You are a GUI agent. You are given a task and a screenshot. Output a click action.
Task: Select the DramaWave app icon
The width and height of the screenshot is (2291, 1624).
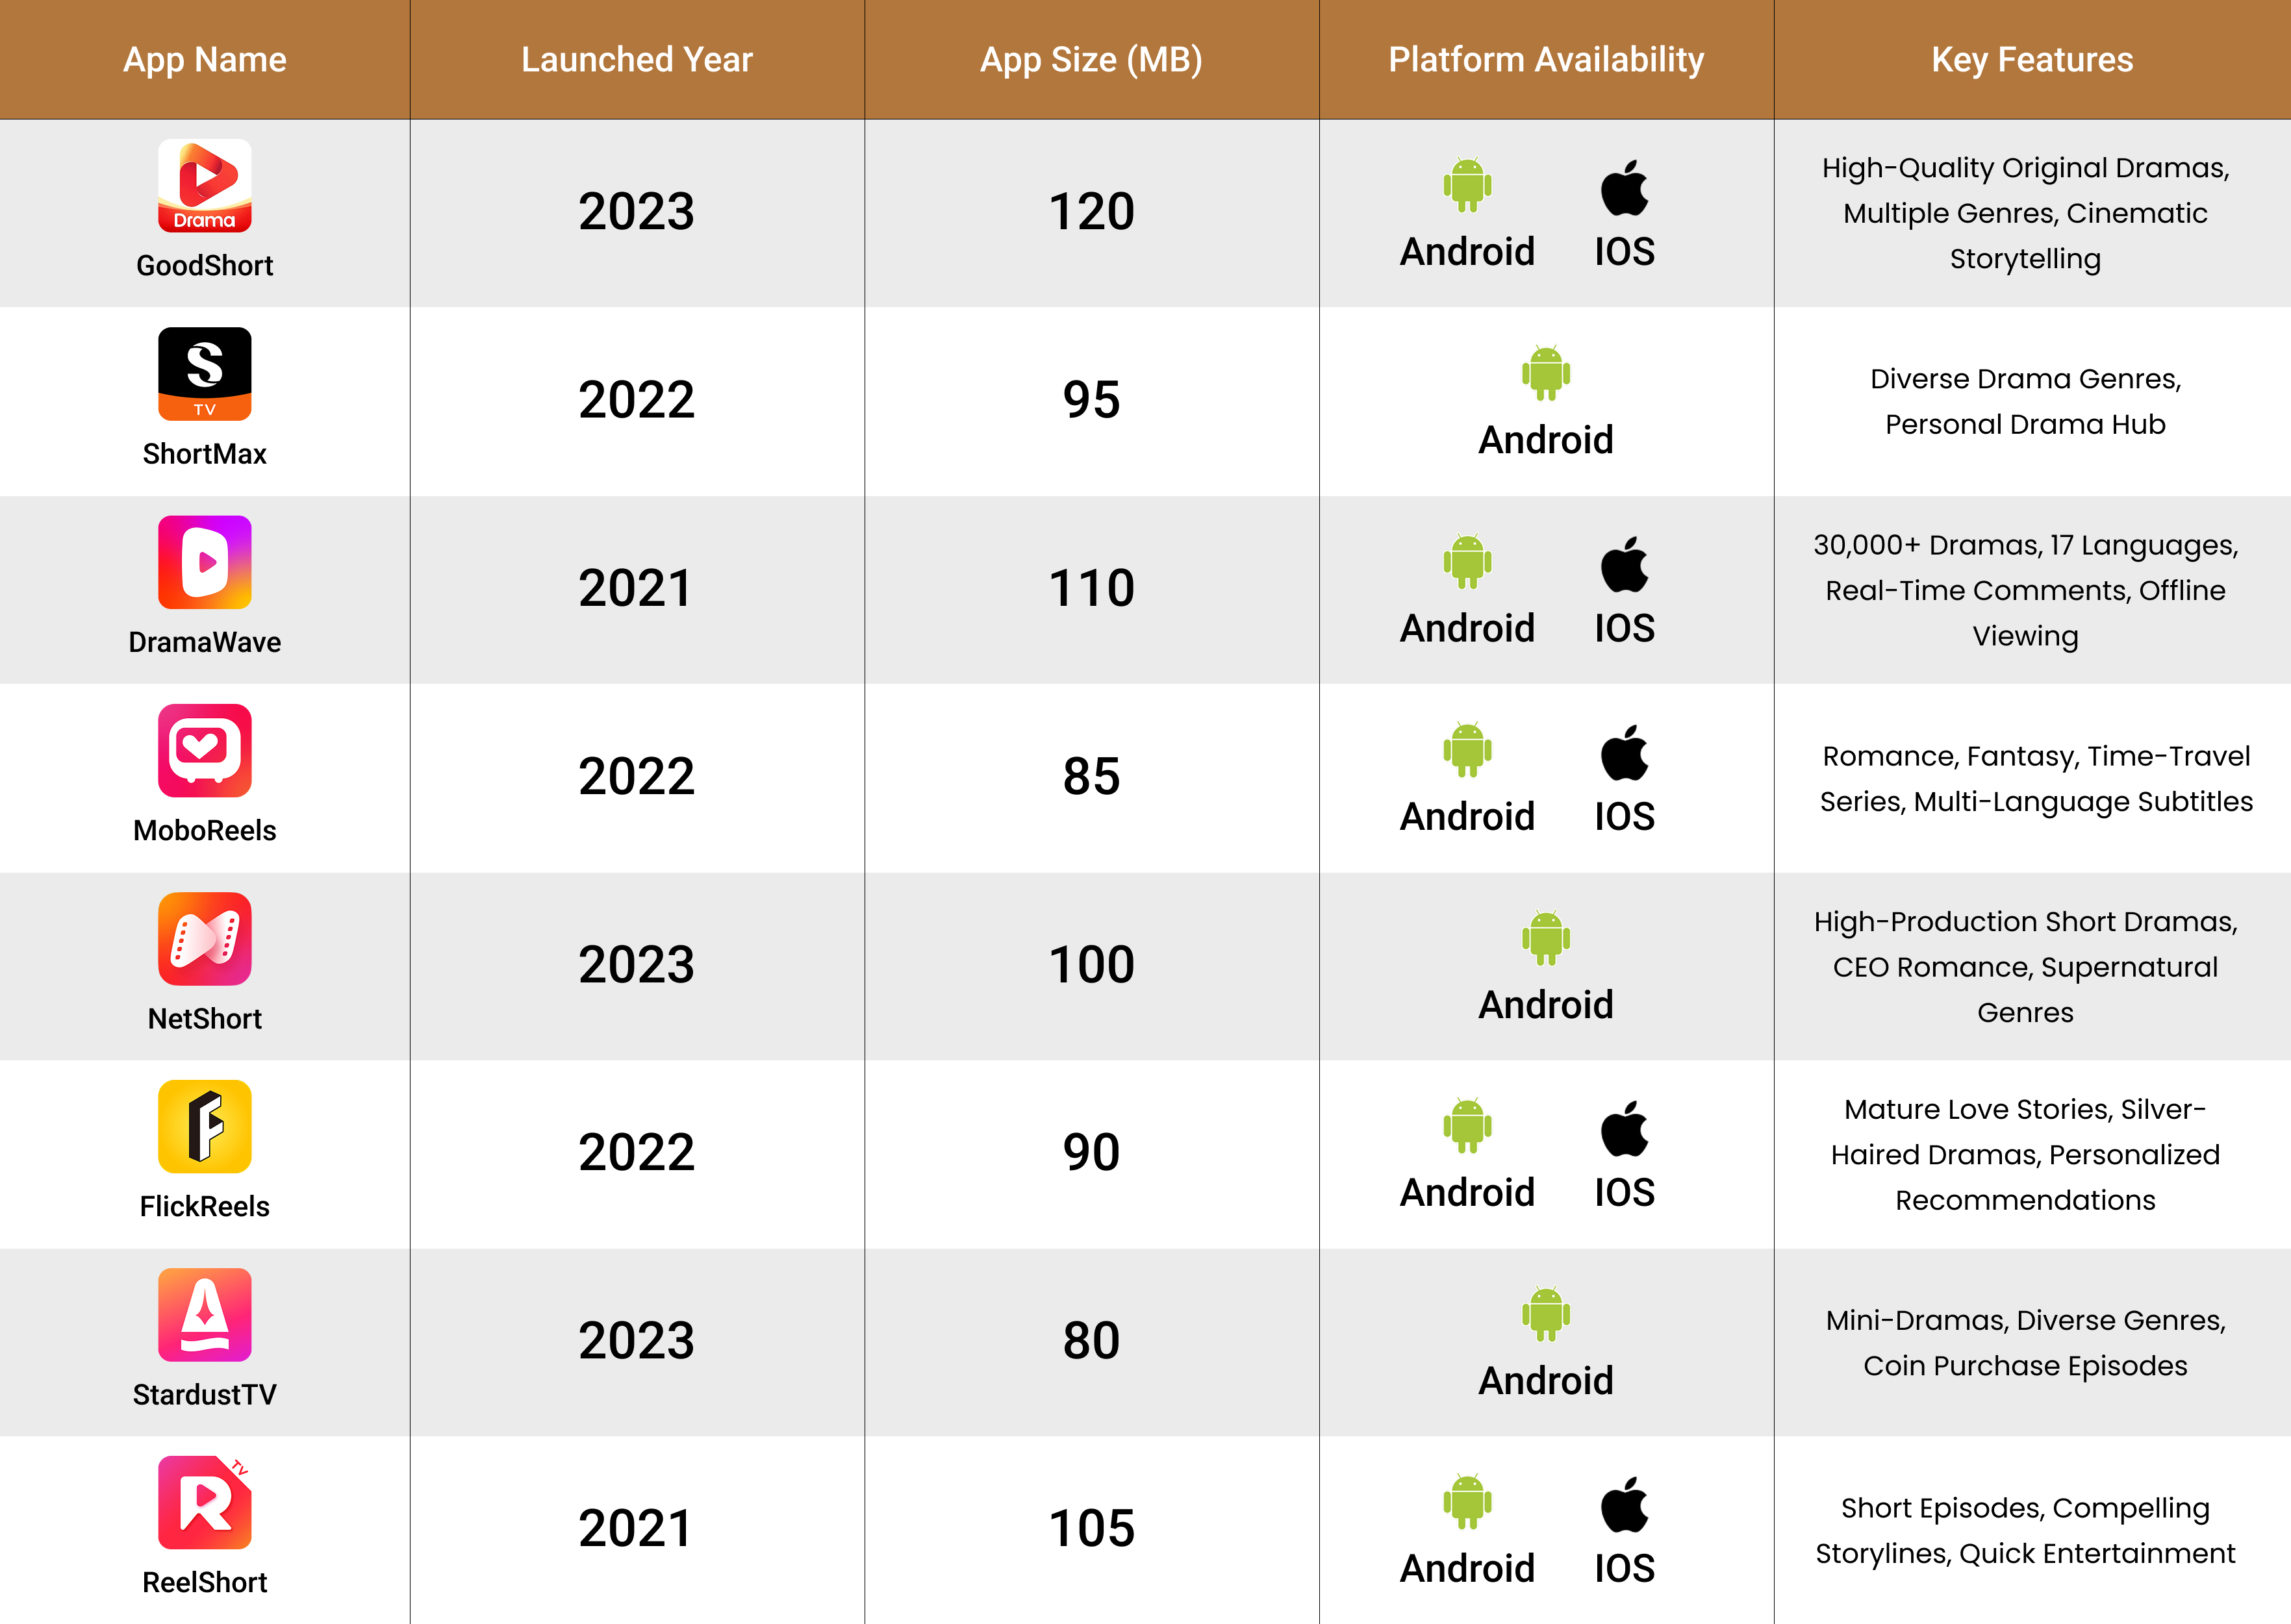pyautogui.click(x=204, y=562)
